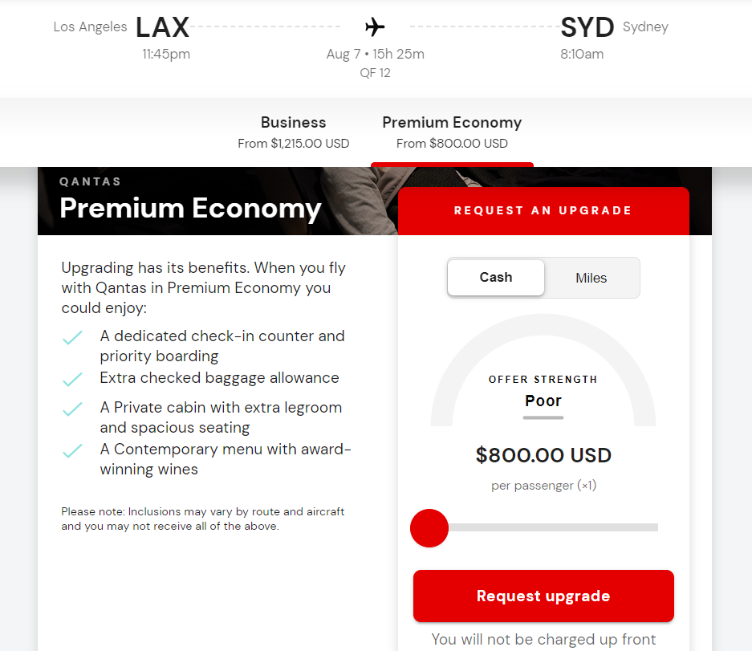
Task: Click the Request An Upgrade header bar
Action: point(543,210)
